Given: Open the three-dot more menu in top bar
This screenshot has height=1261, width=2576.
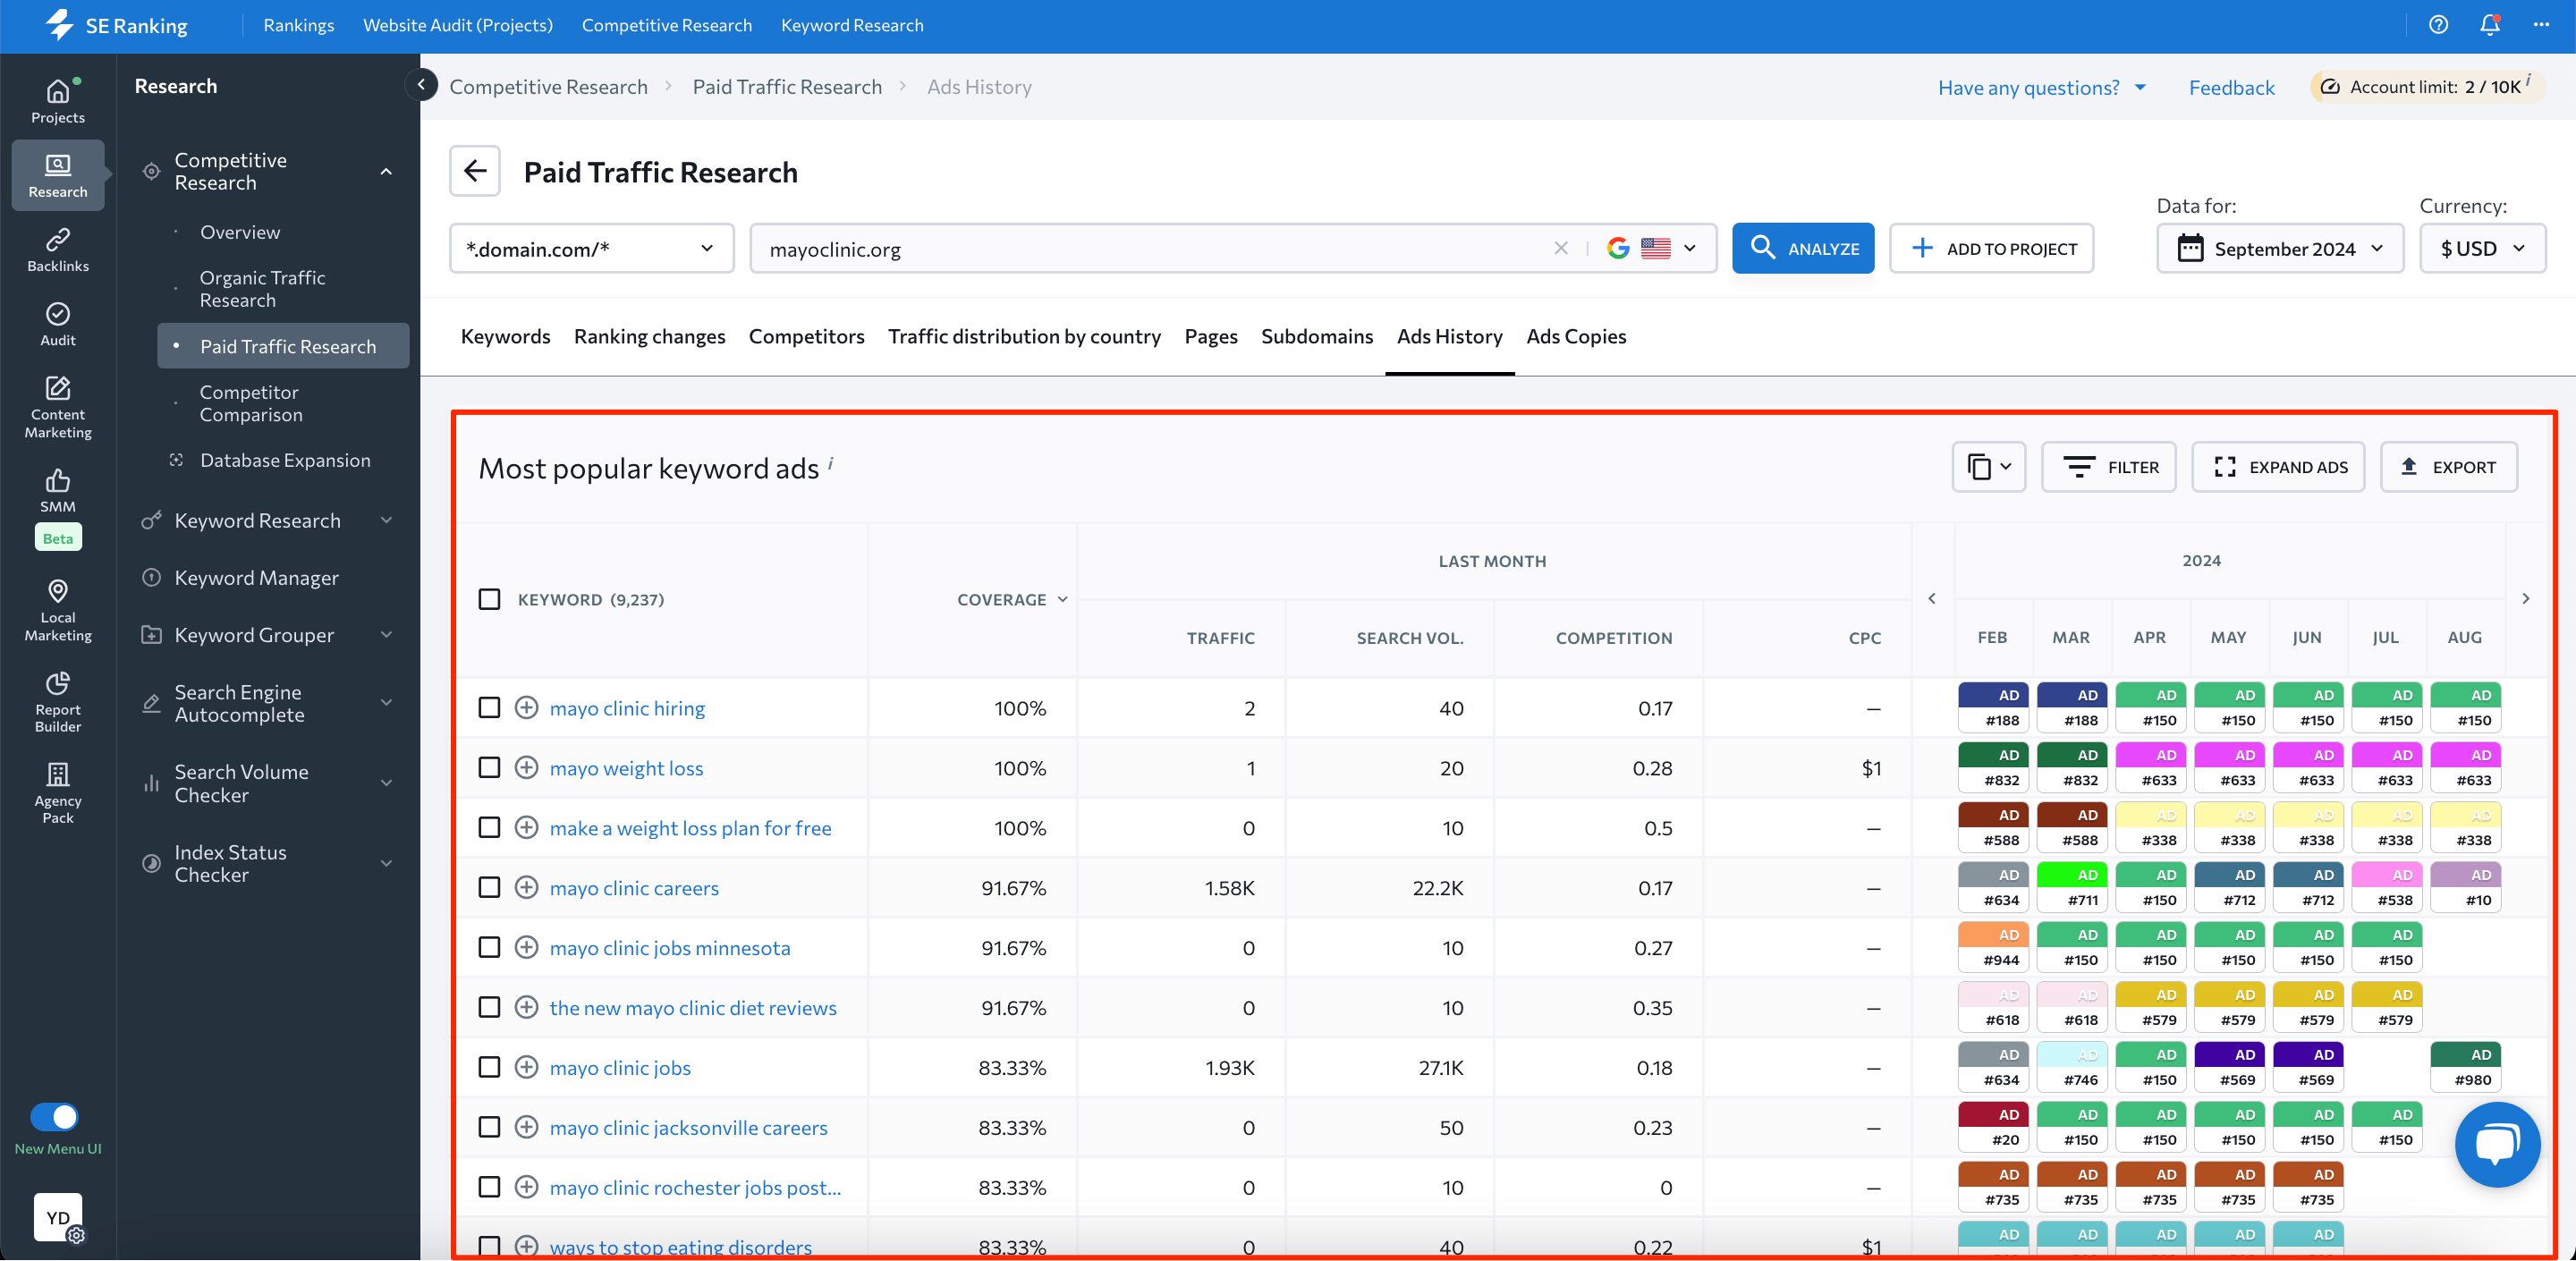Looking at the screenshot, I should tap(2541, 25).
